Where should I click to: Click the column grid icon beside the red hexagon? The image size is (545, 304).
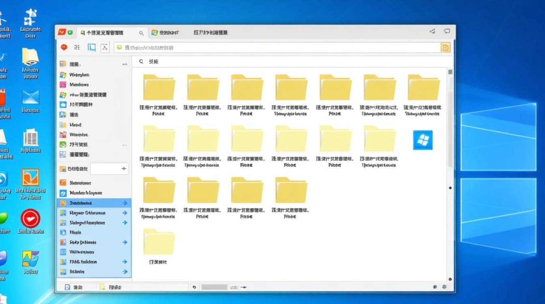point(77,47)
